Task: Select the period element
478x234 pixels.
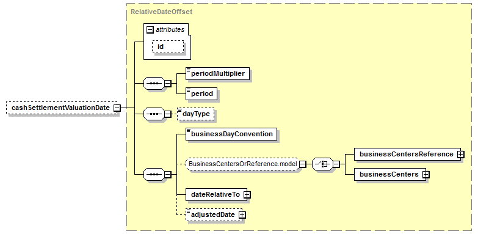Action: click(201, 93)
